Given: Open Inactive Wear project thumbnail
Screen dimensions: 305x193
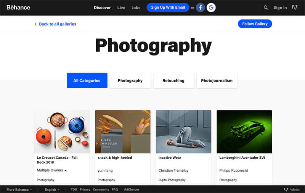Looking at the screenshot, I should [x=184, y=132].
